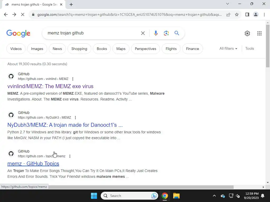Image resolution: width=270 pixels, height=202 pixels.
Task: Open OneDrive cloud tray icon
Action: [223, 196]
